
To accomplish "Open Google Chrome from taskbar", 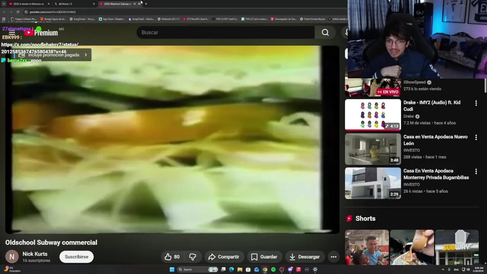I will pyautogui.click(x=265, y=269).
